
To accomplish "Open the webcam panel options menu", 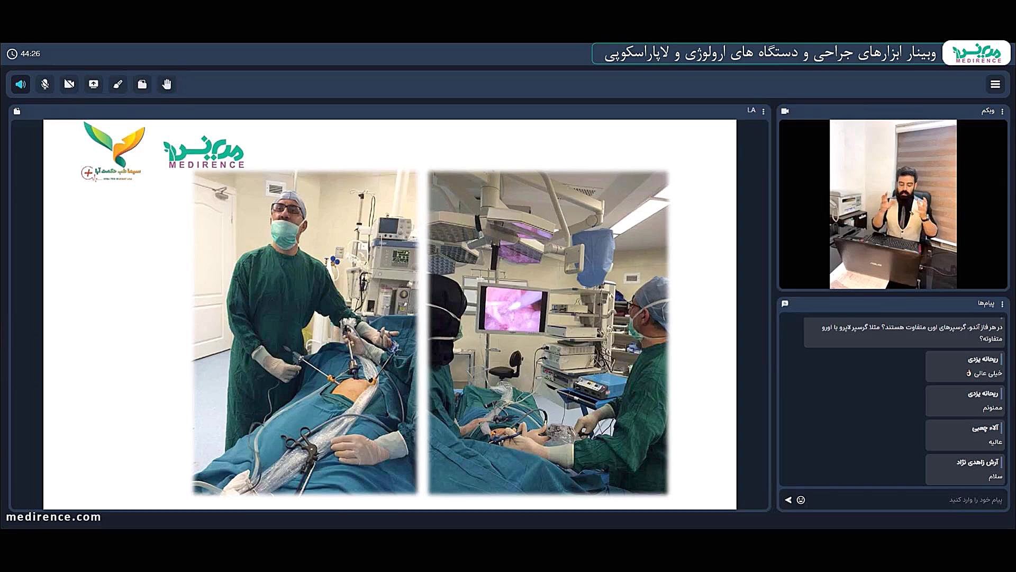I will point(1002,111).
